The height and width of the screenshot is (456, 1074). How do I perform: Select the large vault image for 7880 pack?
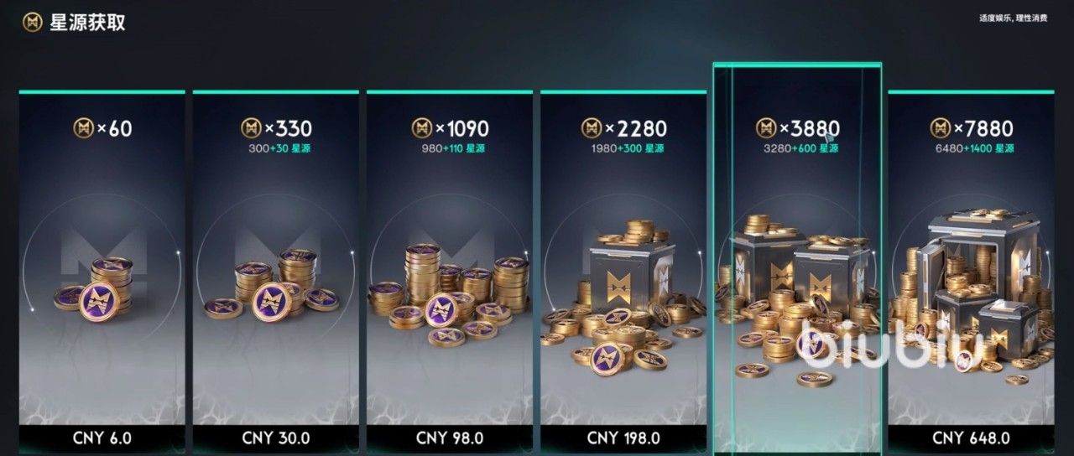click(971, 293)
